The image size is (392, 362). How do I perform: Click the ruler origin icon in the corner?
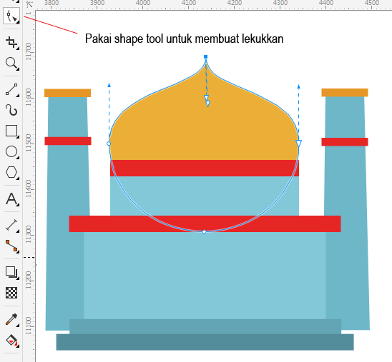[29, 4]
